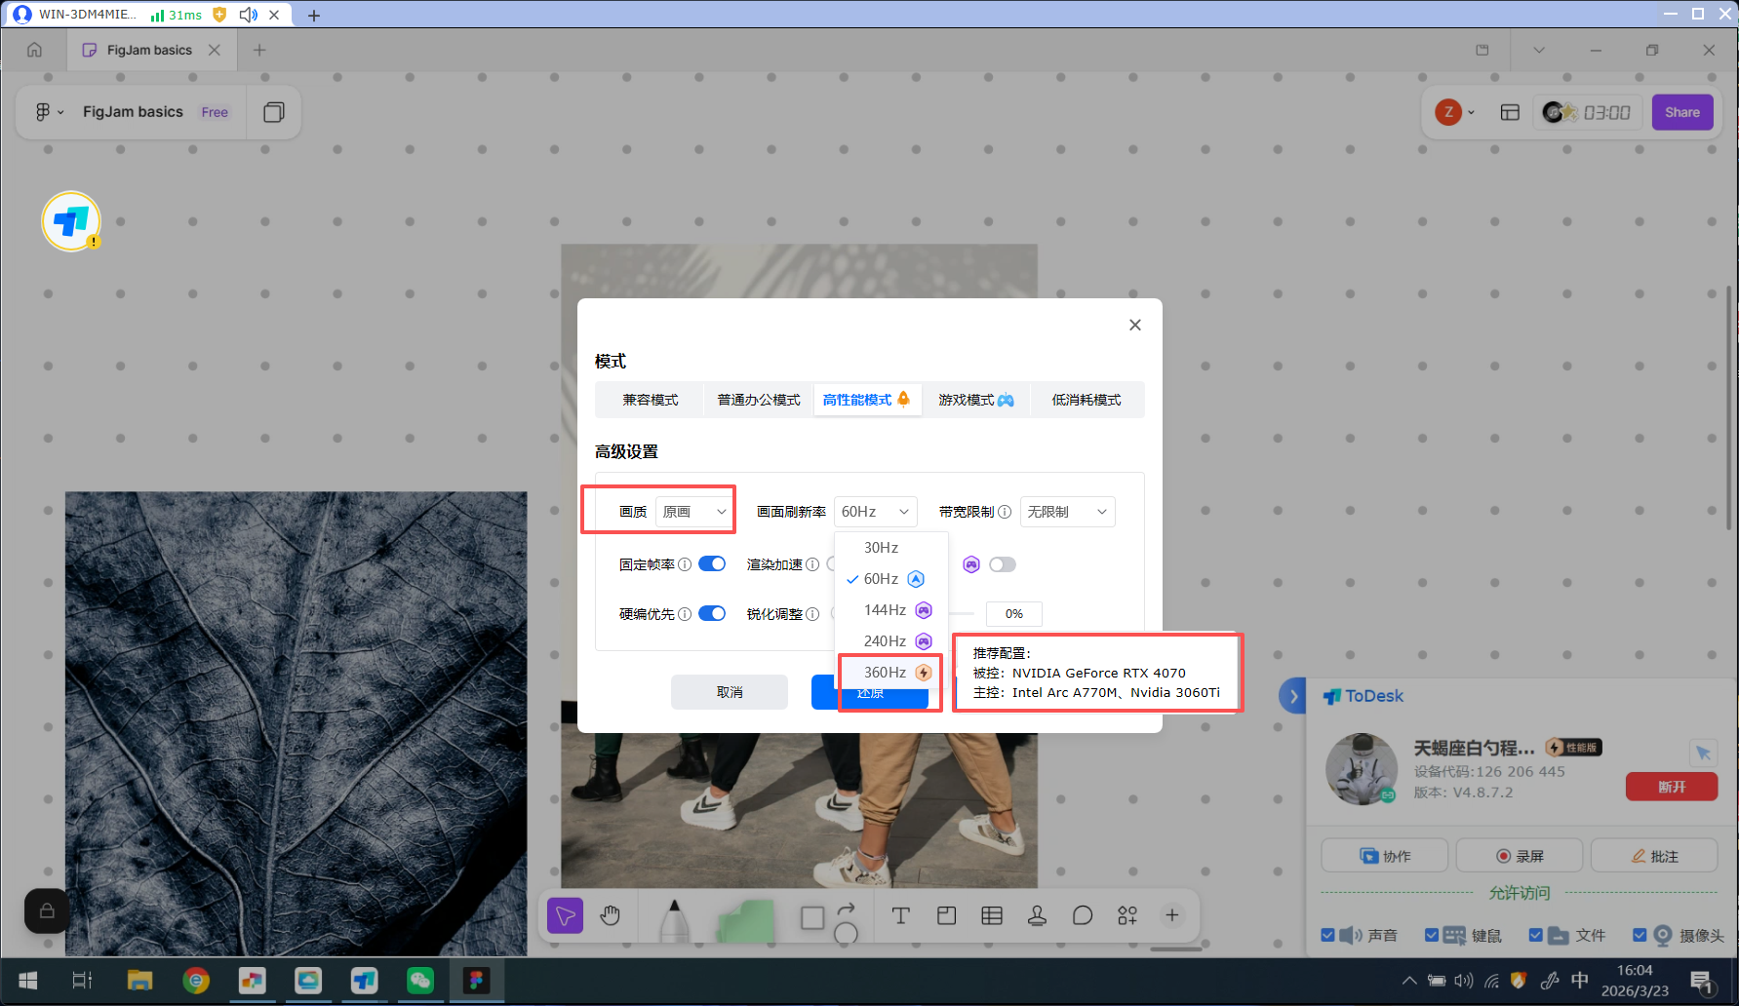Click the info icon beside 硬编优先

coord(685,614)
